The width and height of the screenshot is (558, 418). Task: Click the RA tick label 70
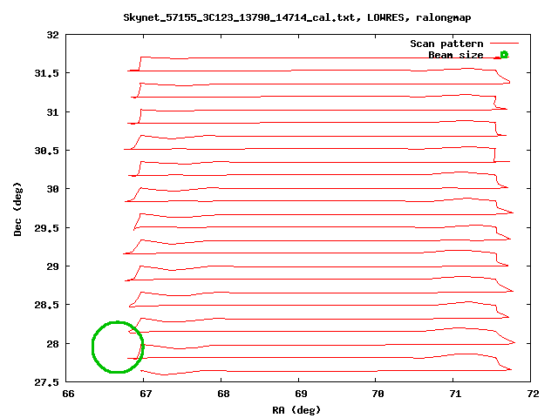tap(378, 394)
